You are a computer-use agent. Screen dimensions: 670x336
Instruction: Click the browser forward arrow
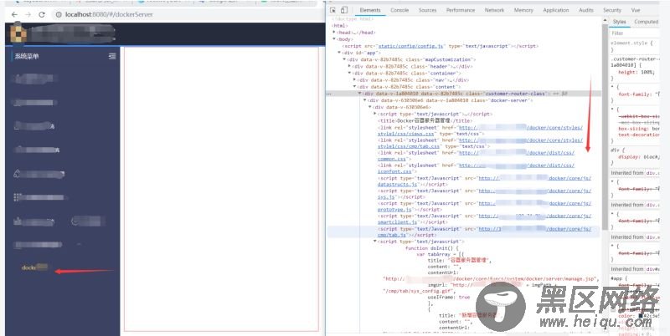[x=28, y=14]
